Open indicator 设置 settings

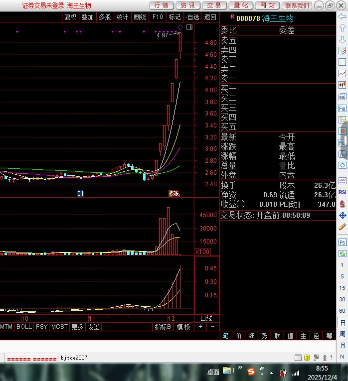[94, 327]
